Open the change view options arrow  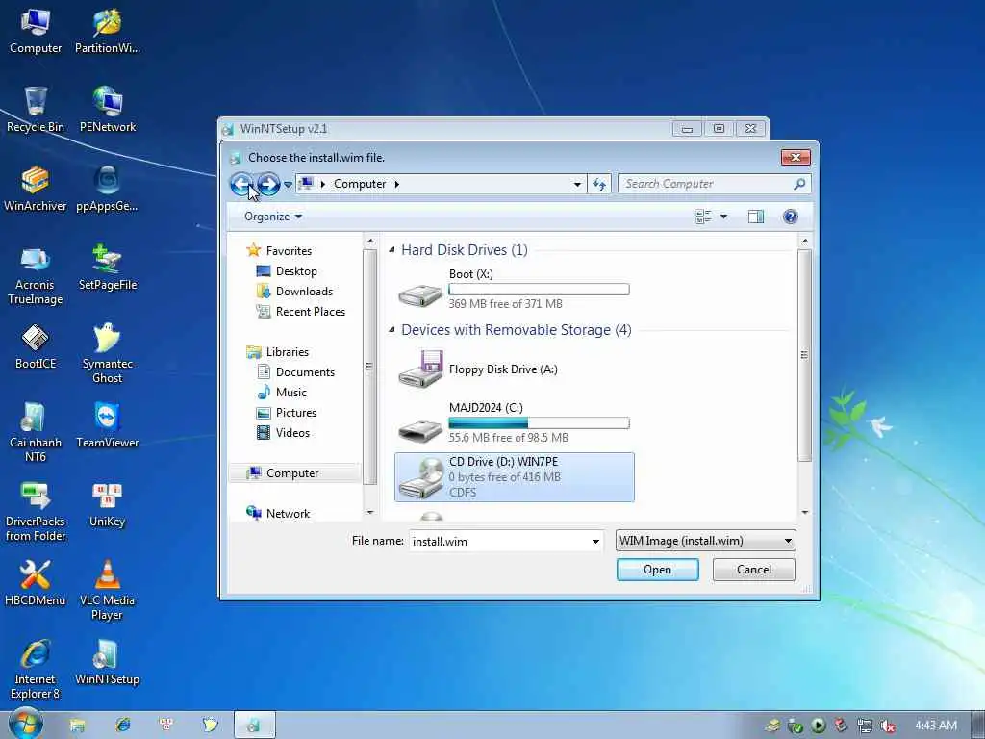[723, 217]
